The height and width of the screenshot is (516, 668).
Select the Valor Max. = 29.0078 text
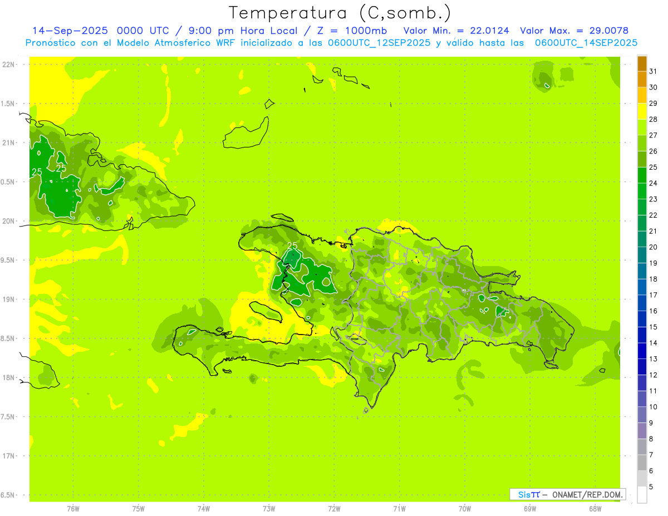tap(574, 31)
